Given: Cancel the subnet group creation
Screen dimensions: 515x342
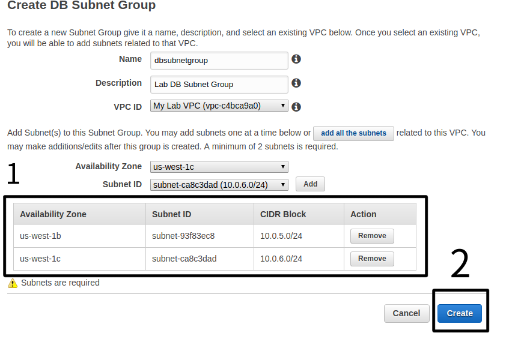Looking at the screenshot, I should coord(406,313).
